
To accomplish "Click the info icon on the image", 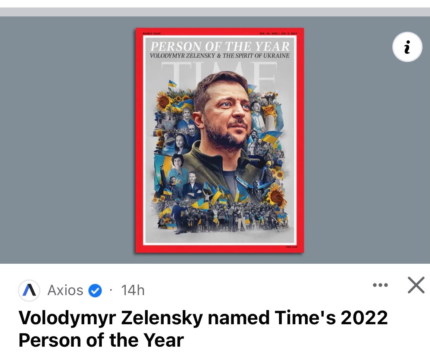I will 407,47.
